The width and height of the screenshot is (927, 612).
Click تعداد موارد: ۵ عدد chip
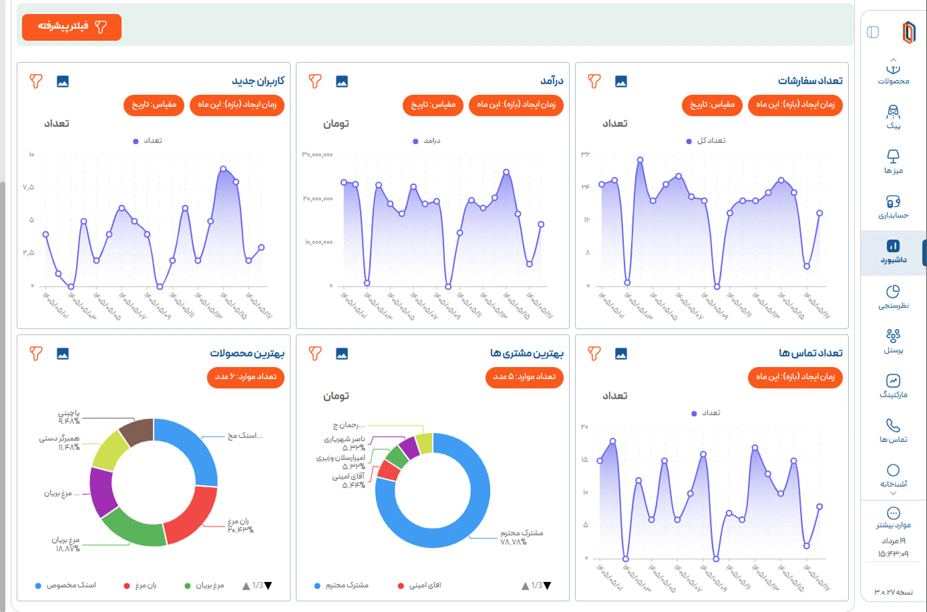(x=524, y=377)
